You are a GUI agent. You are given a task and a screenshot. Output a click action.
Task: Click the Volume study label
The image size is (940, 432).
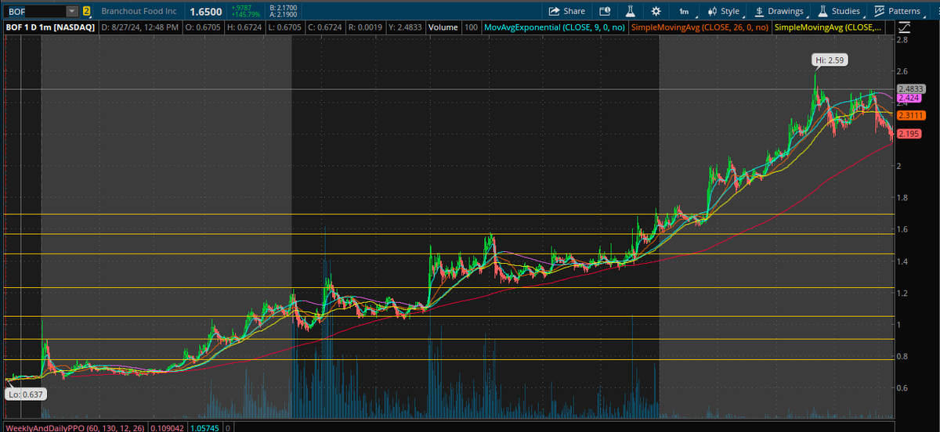click(x=443, y=27)
